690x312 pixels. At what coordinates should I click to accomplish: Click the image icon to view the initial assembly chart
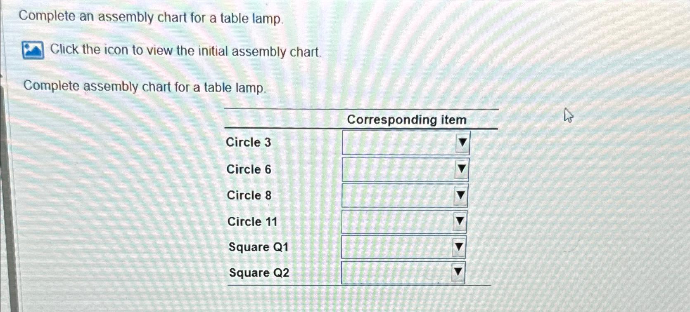(x=33, y=50)
